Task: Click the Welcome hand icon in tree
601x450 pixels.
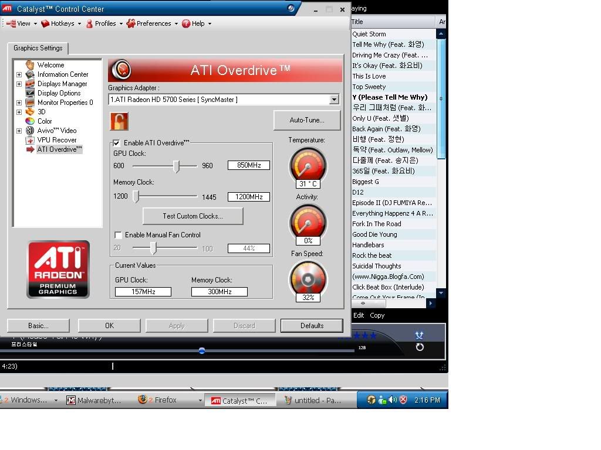Action: coord(30,65)
